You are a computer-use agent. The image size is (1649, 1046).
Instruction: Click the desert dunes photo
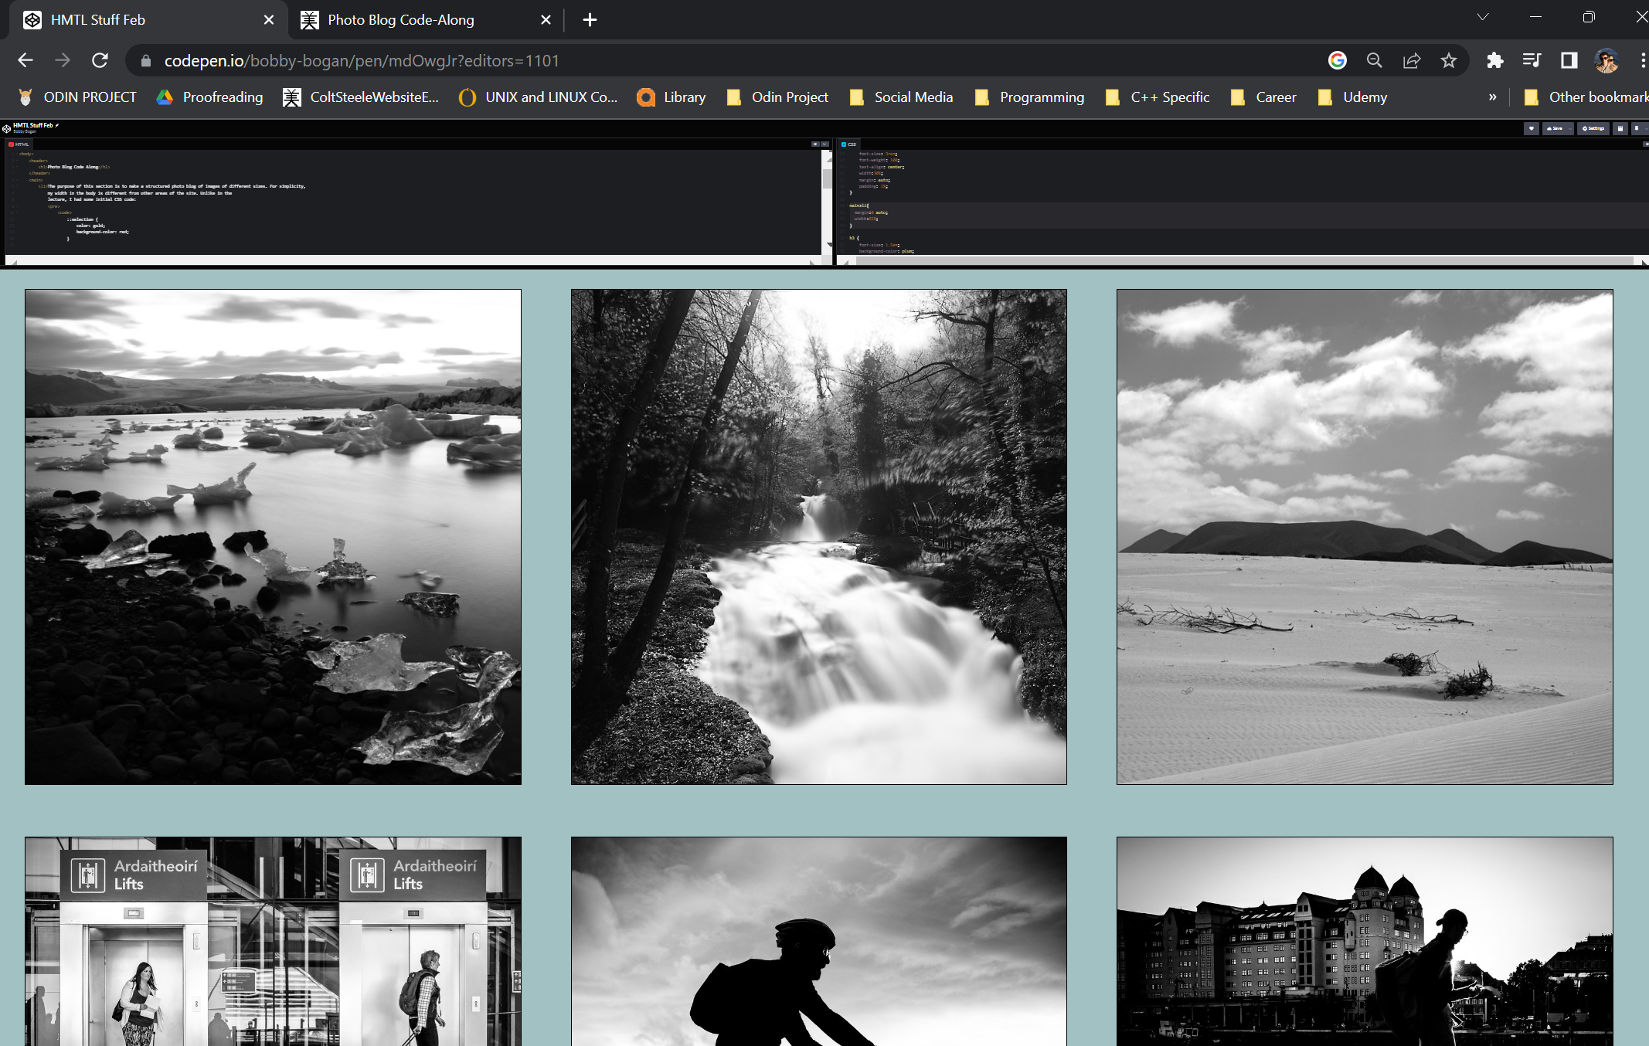(1365, 537)
